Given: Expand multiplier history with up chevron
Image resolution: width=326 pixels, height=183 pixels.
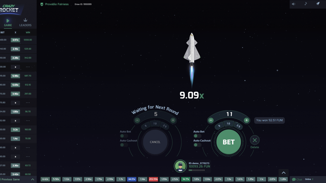Looking at the screenshot, I should [283, 173].
